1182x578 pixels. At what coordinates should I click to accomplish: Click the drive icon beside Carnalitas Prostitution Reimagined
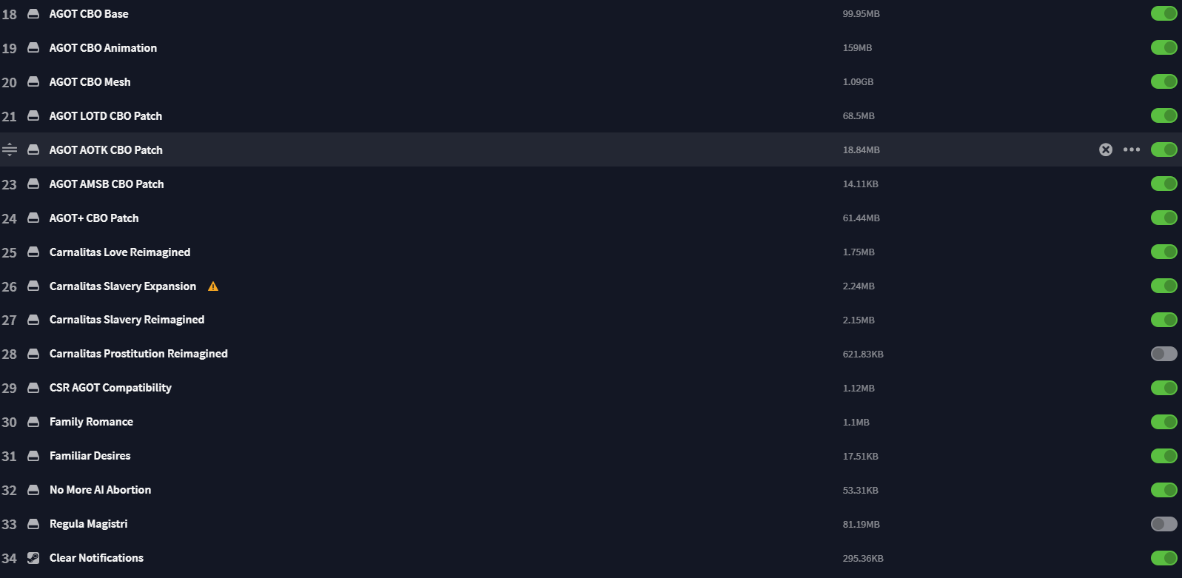33,354
